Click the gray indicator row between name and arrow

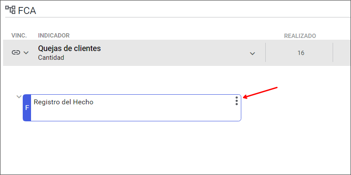(174, 53)
